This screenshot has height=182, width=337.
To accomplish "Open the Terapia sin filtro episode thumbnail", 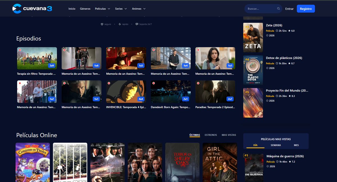I will click(x=37, y=58).
